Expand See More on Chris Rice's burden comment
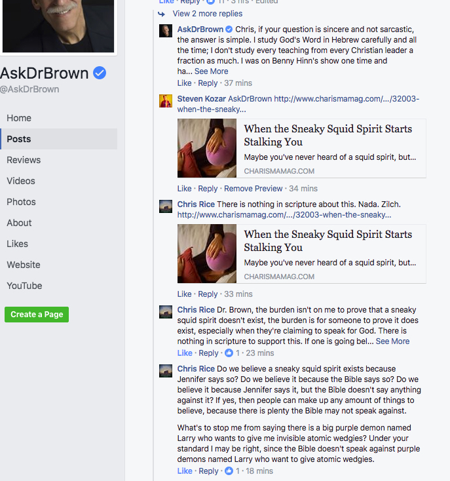The width and height of the screenshot is (450, 481). tap(392, 341)
